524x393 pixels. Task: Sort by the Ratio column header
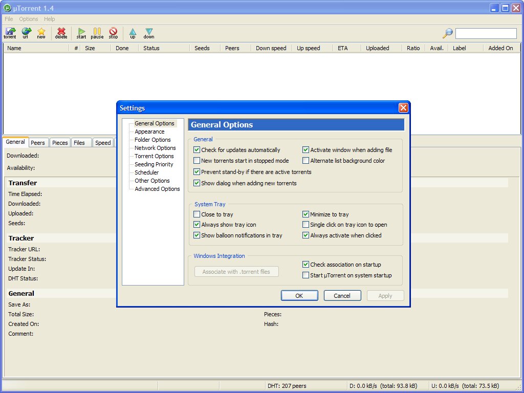tap(413, 48)
